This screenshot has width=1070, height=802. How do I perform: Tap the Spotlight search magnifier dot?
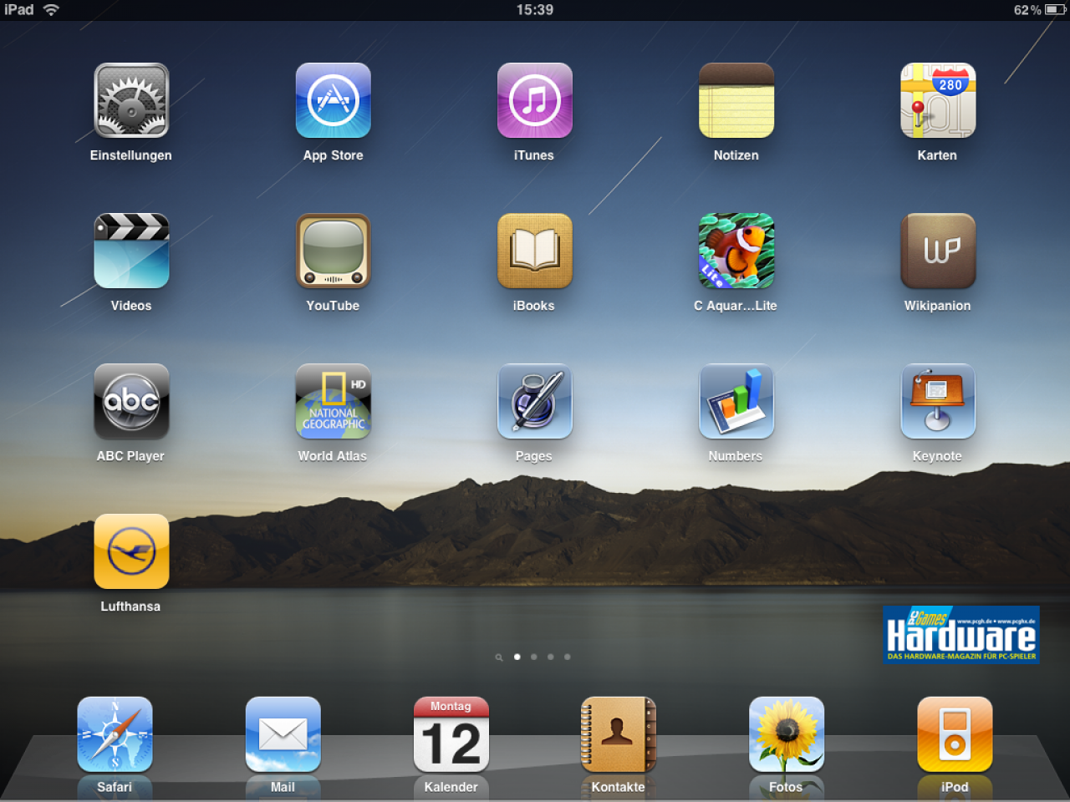click(x=499, y=657)
